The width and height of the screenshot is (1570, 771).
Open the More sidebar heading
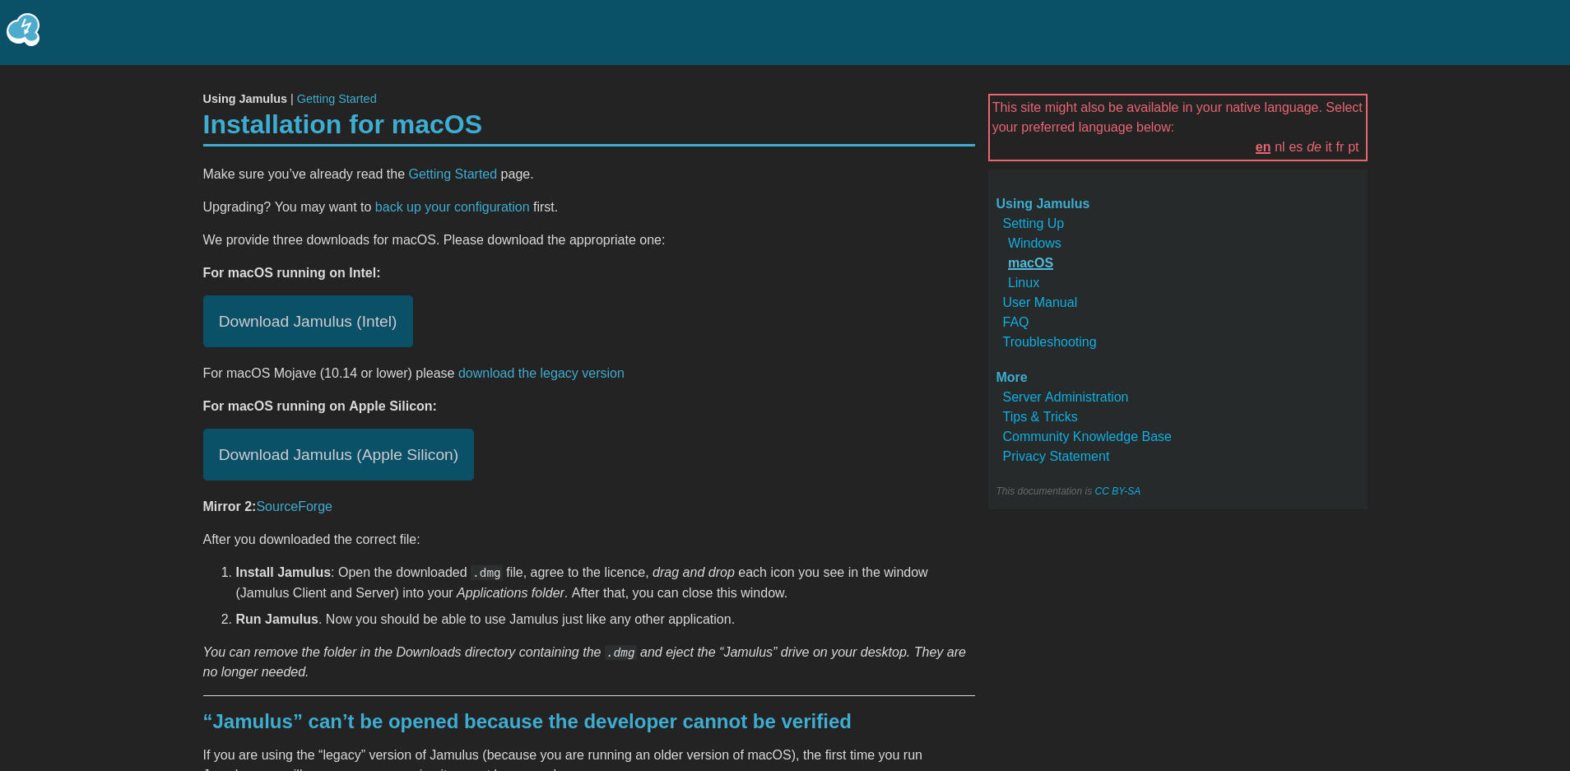[x=1011, y=378]
